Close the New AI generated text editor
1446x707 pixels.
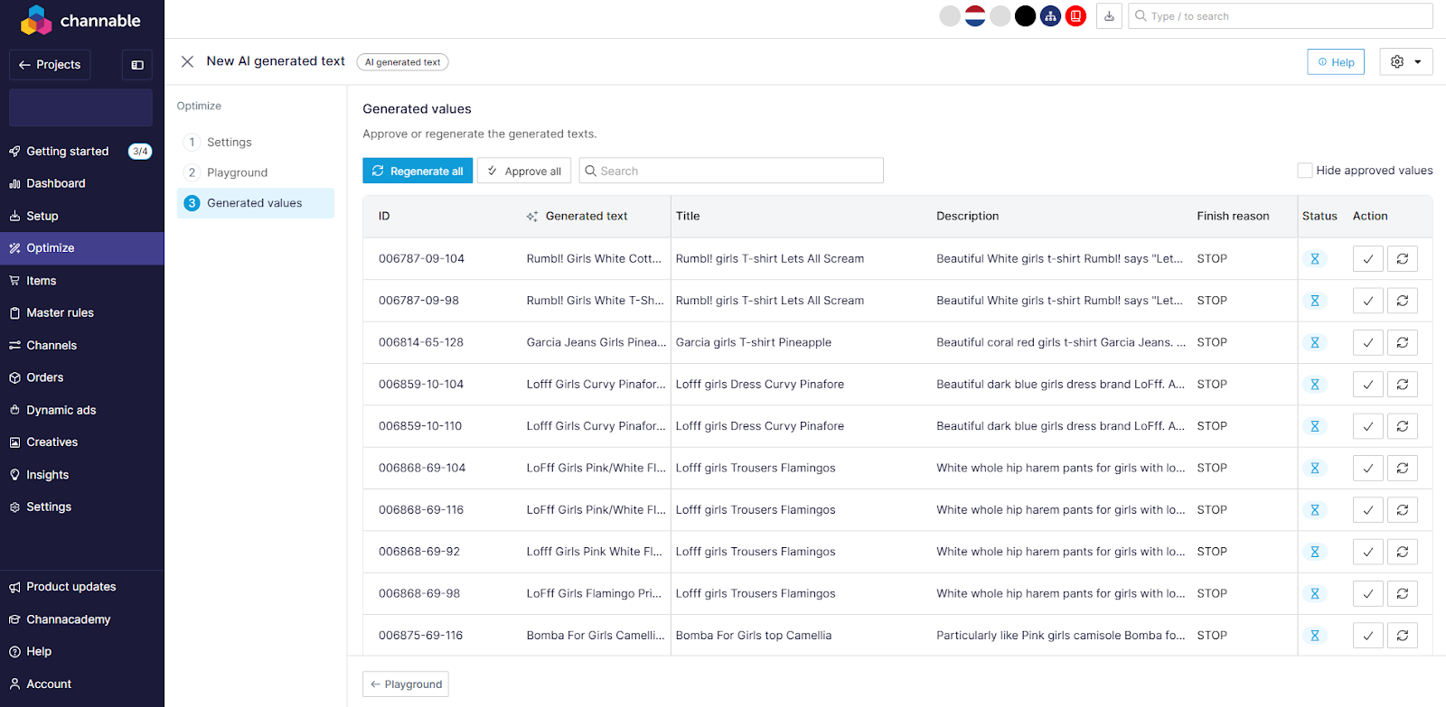pyautogui.click(x=187, y=61)
